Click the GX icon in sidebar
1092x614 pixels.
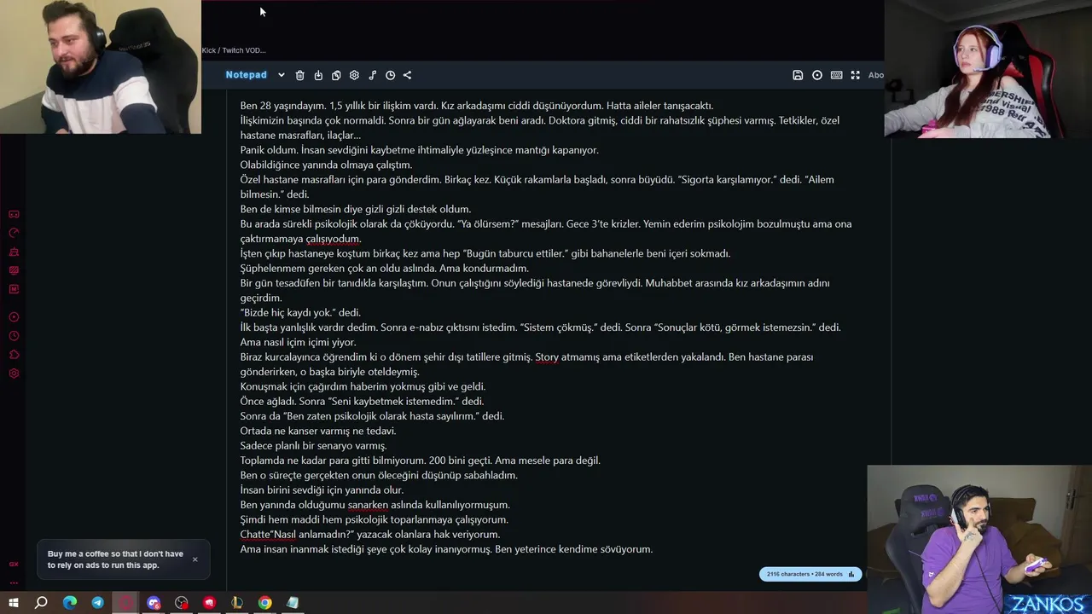pos(14,564)
